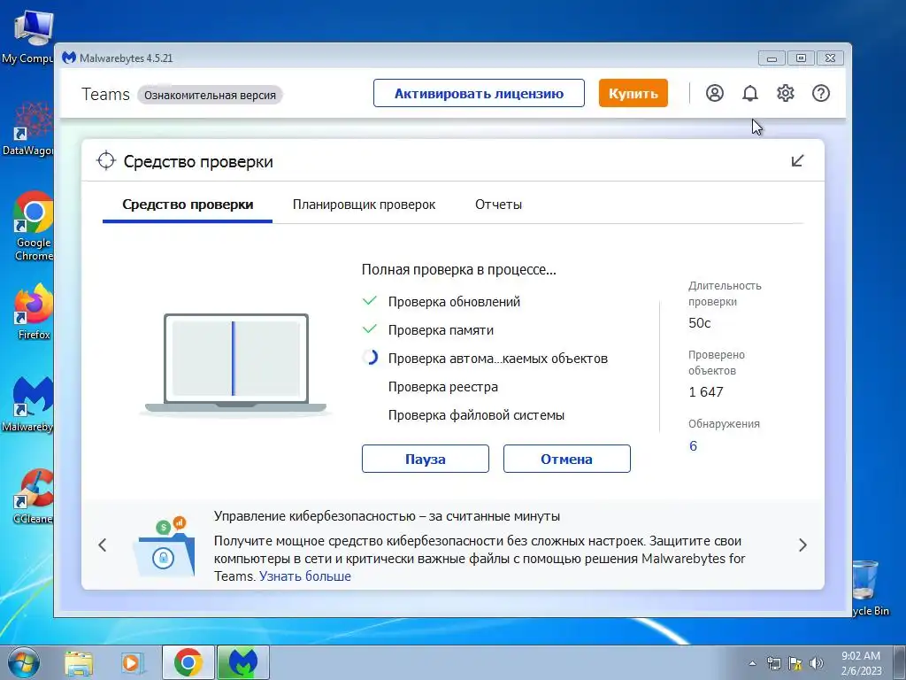Click the Malwarebytes taskbar button
This screenshot has width=906, height=680.
[243, 662]
